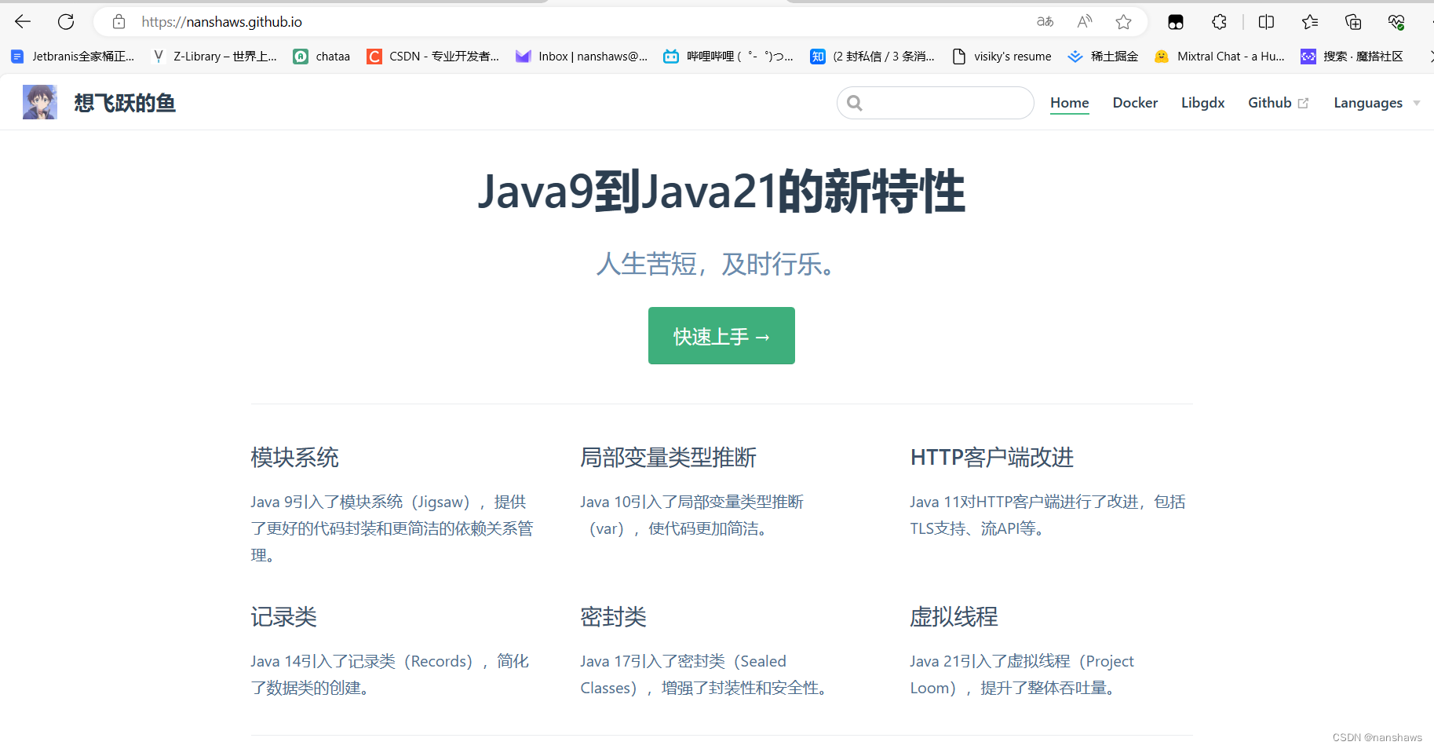Click the site avatar logo next to 想飞跃的鱼
This screenshot has width=1434, height=749.
pyautogui.click(x=39, y=102)
